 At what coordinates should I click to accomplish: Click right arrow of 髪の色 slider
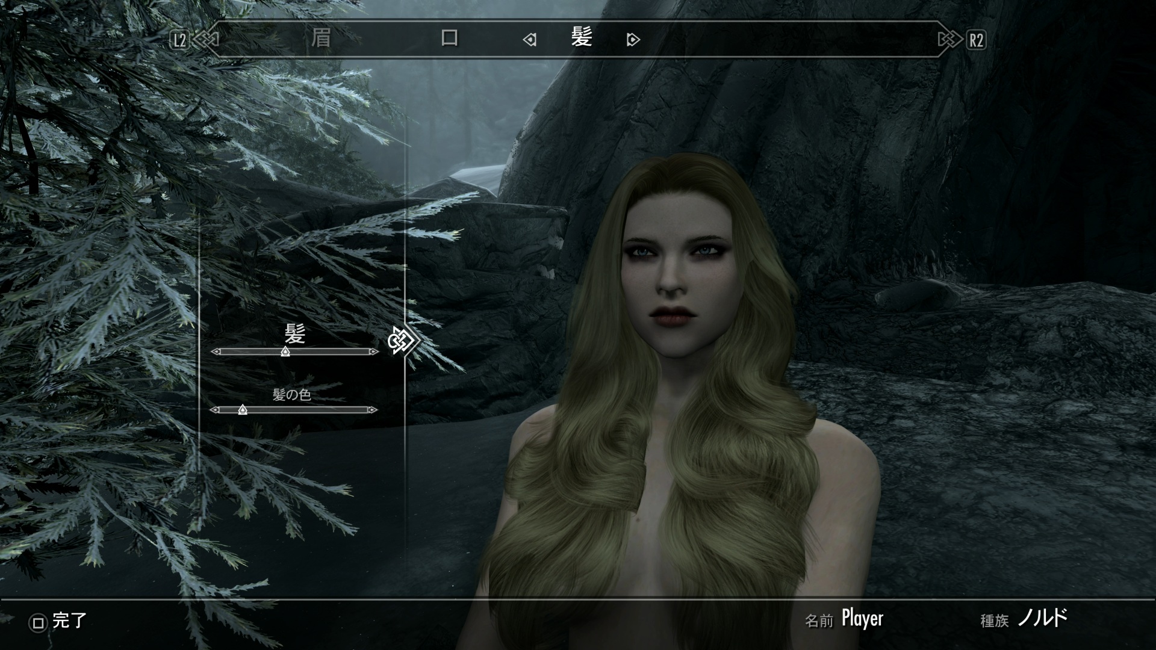373,410
